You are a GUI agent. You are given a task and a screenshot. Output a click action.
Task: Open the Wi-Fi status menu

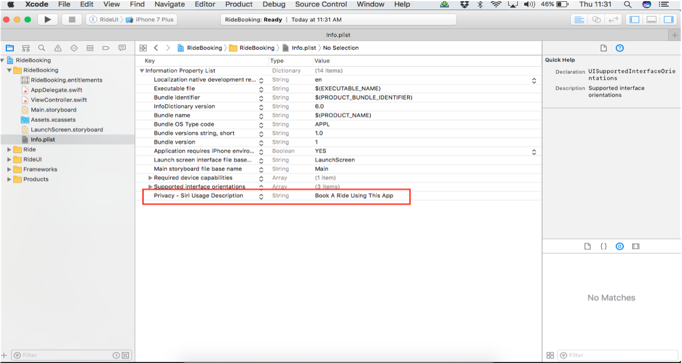coord(496,4)
